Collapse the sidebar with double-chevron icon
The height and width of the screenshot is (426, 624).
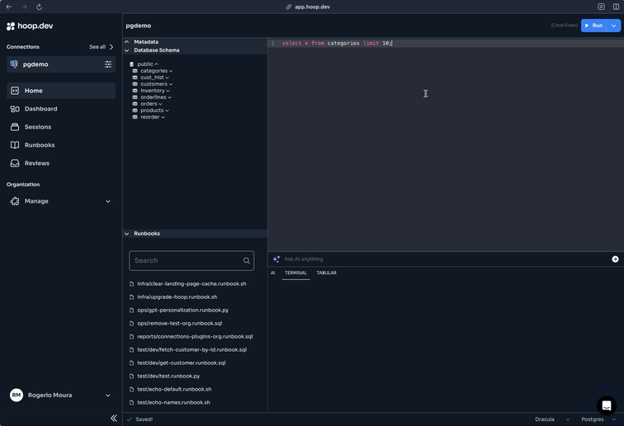tap(114, 419)
